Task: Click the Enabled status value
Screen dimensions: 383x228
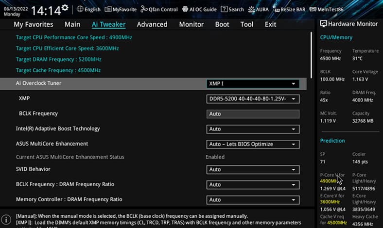Action: 215,157
